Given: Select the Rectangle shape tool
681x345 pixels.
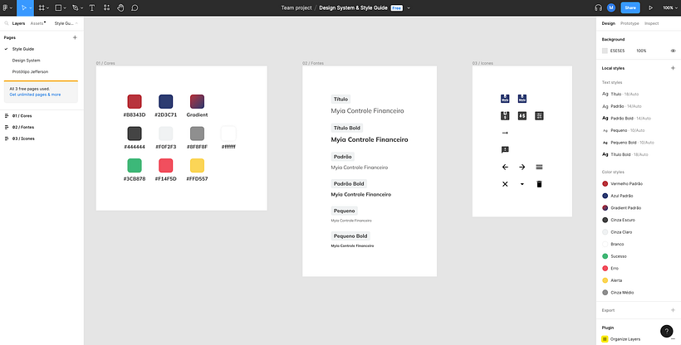Looking at the screenshot, I should pyautogui.click(x=58, y=7).
